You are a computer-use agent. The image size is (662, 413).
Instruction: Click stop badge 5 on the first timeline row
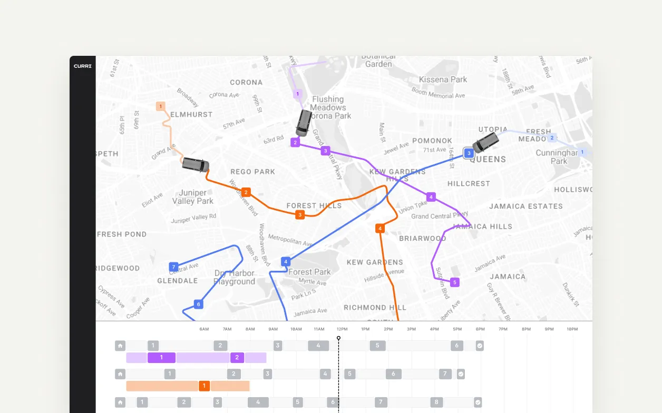click(377, 345)
